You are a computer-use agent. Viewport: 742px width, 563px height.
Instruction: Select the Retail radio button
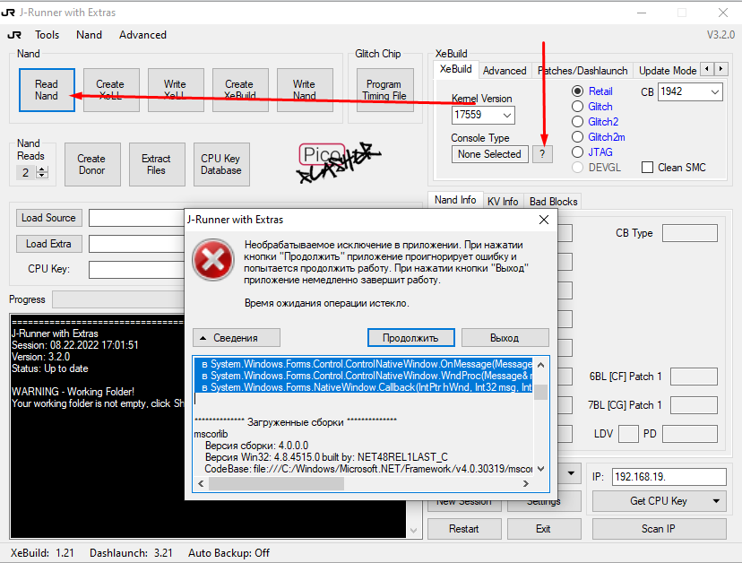(592, 91)
